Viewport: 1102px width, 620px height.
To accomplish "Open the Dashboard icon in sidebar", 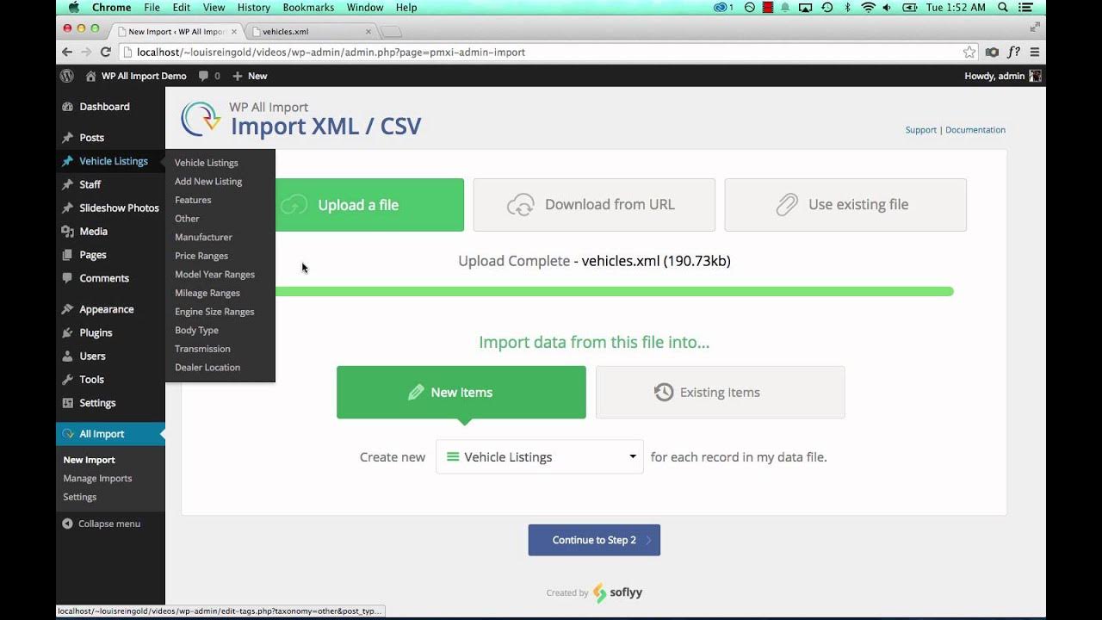I will pyautogui.click(x=67, y=107).
